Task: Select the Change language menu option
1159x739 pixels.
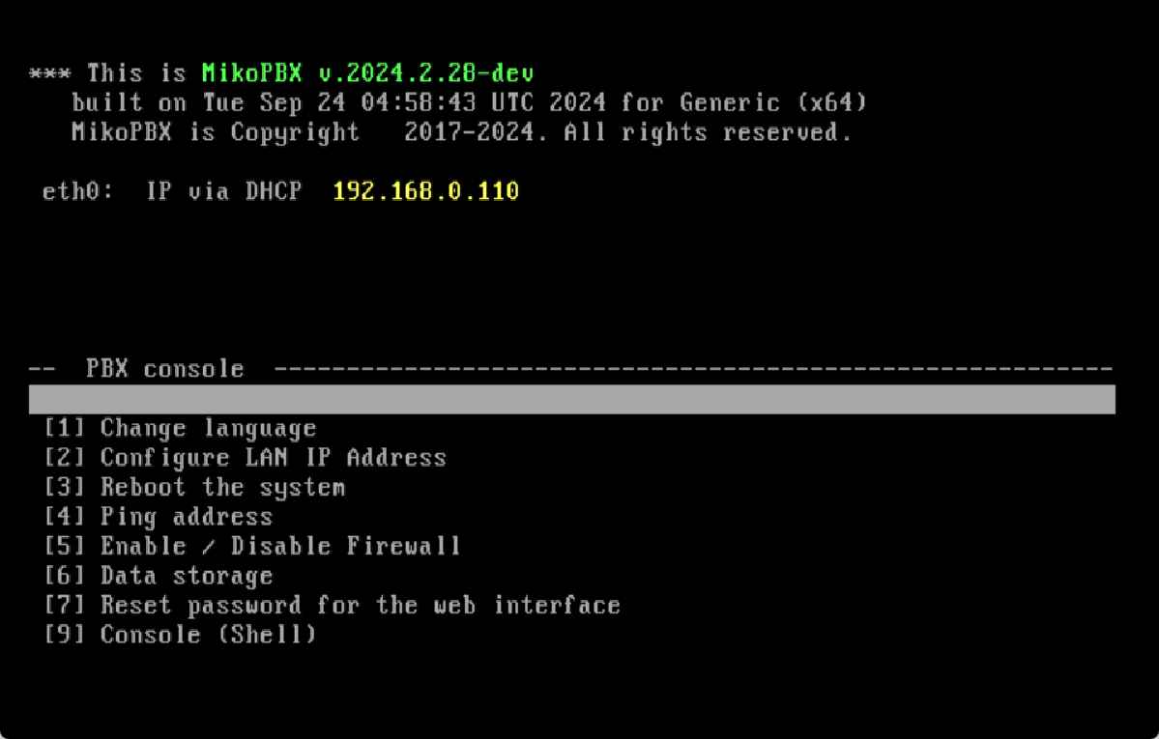Action: tap(181, 428)
